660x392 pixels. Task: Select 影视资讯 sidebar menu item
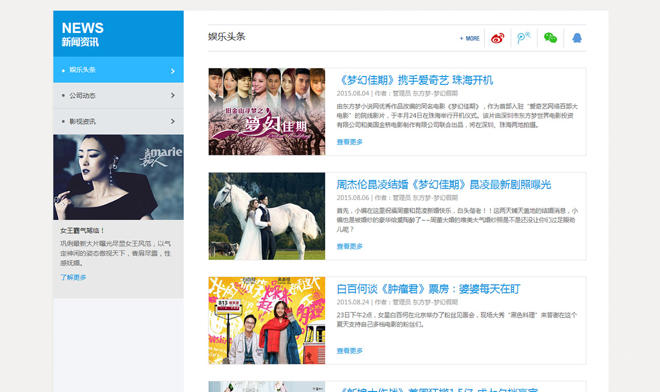point(118,122)
